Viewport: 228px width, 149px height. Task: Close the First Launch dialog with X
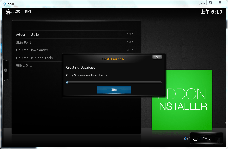[x=157, y=57]
